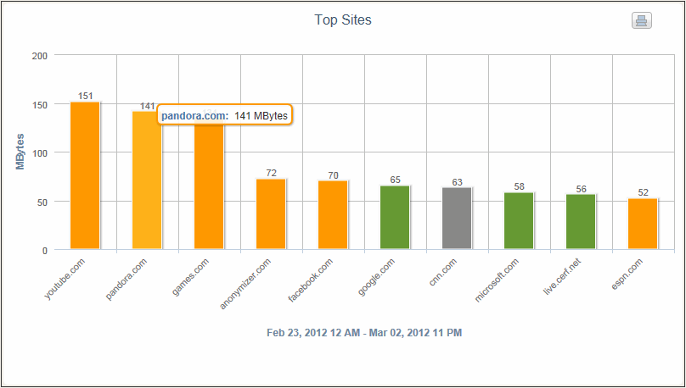686x388 pixels.
Task: Click the live.cerf.net axis label
Action: 562,276
